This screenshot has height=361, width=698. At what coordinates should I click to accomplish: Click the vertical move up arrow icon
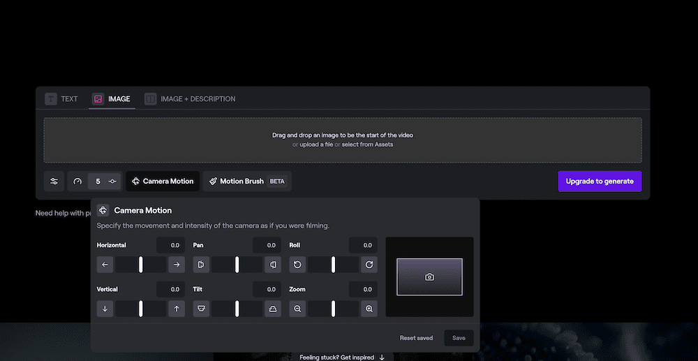(177, 309)
